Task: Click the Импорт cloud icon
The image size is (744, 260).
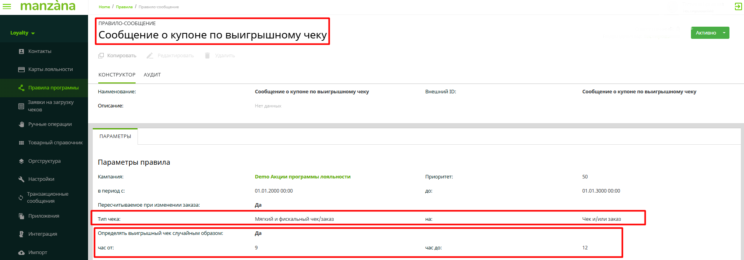Action: point(22,253)
